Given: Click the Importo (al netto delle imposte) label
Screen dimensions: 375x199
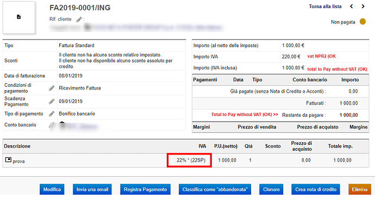Looking at the screenshot, I should click(226, 46).
